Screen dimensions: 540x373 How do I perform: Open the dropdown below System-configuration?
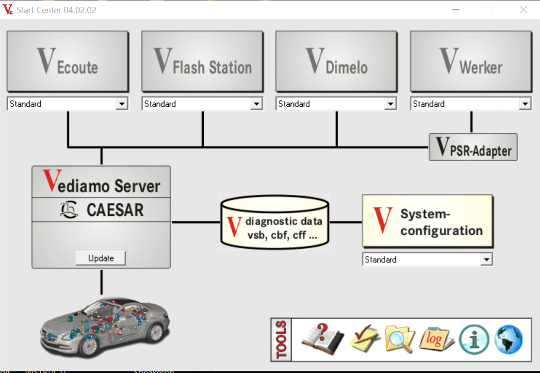[x=486, y=259]
